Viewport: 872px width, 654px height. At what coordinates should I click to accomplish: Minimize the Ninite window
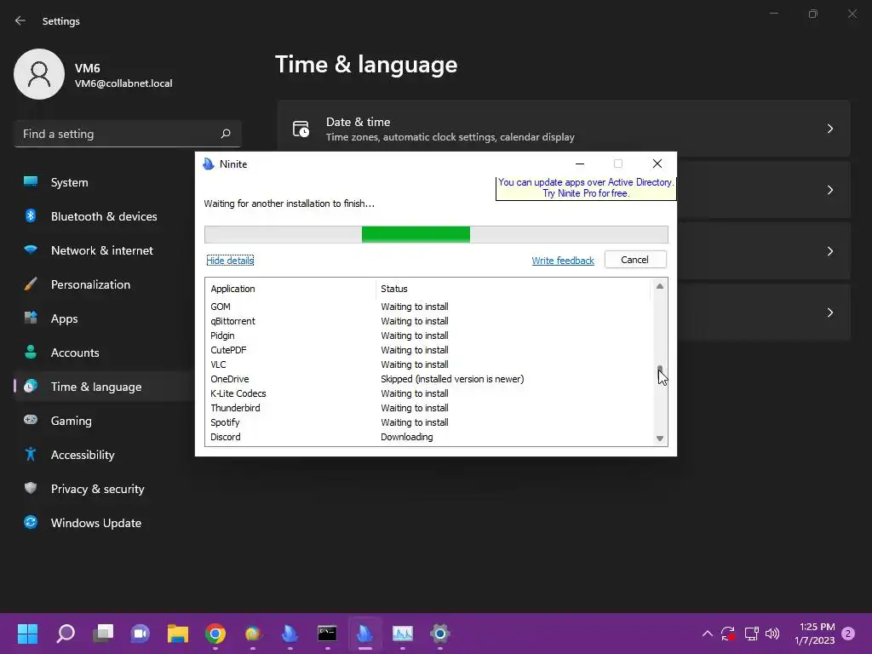pos(579,163)
